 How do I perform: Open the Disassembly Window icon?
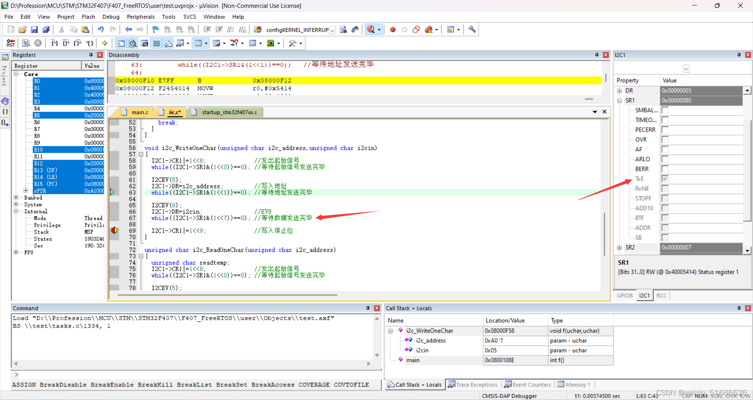tap(133, 43)
